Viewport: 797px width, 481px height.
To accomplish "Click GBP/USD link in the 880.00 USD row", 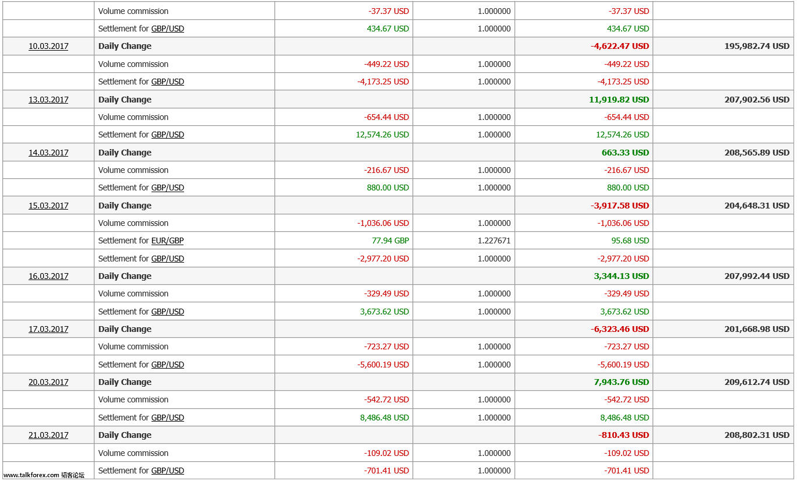I will (x=168, y=188).
